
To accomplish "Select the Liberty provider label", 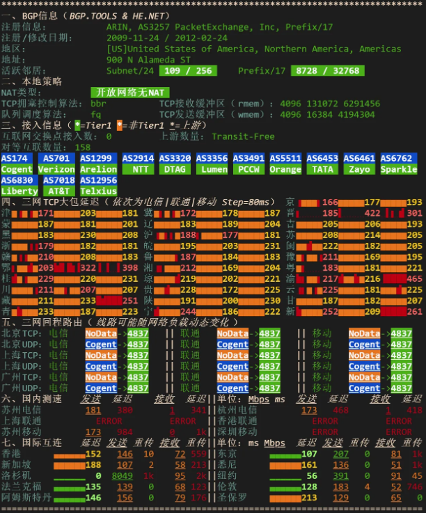I will coord(19,191).
